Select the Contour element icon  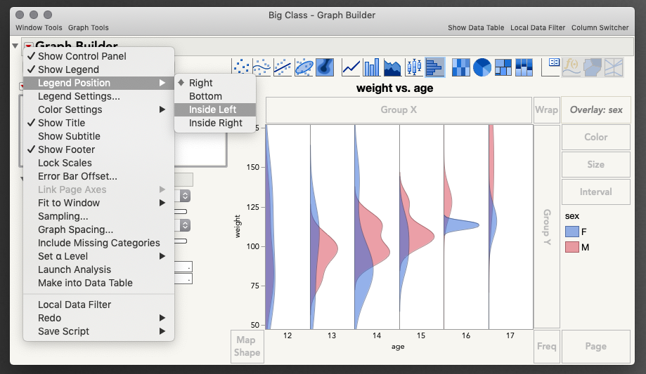(x=325, y=67)
